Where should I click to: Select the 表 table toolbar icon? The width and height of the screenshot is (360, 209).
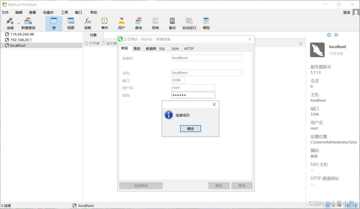[x=54, y=23]
